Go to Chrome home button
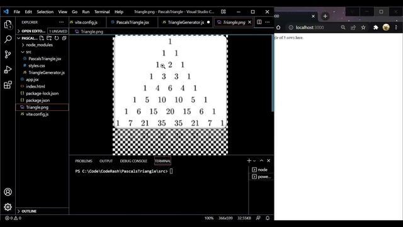Viewport: 403px width, 227px height. (x=278, y=27)
